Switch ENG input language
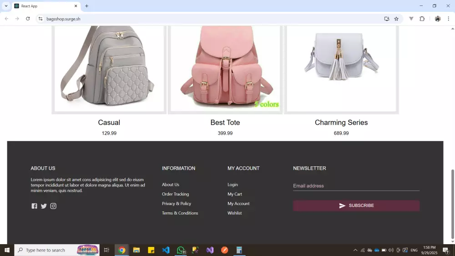The height and width of the screenshot is (256, 455). [x=414, y=250]
